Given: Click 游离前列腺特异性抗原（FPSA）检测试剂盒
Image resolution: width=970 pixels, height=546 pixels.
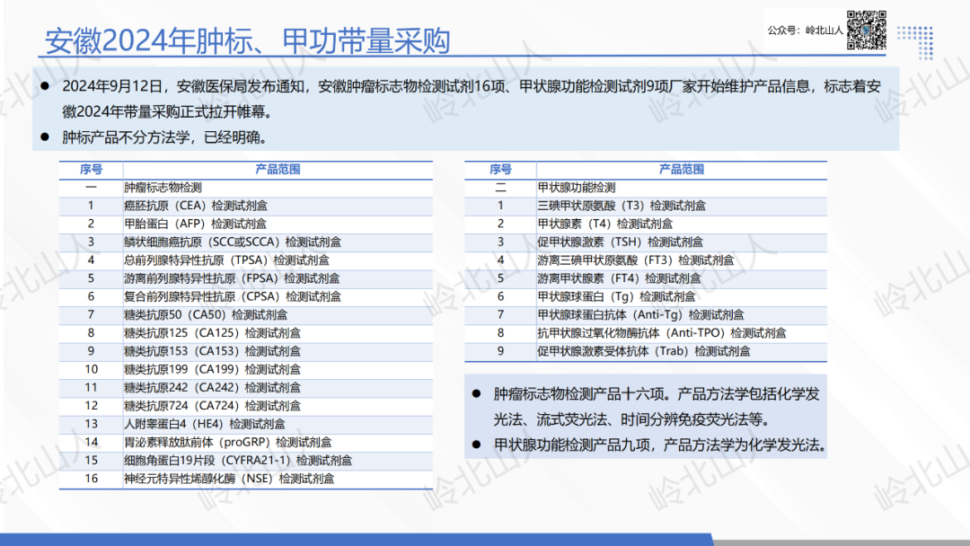Looking at the screenshot, I should coord(232,279).
